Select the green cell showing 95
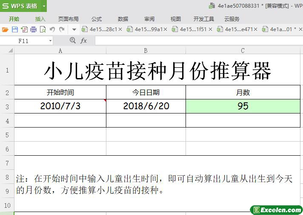 [243, 106]
